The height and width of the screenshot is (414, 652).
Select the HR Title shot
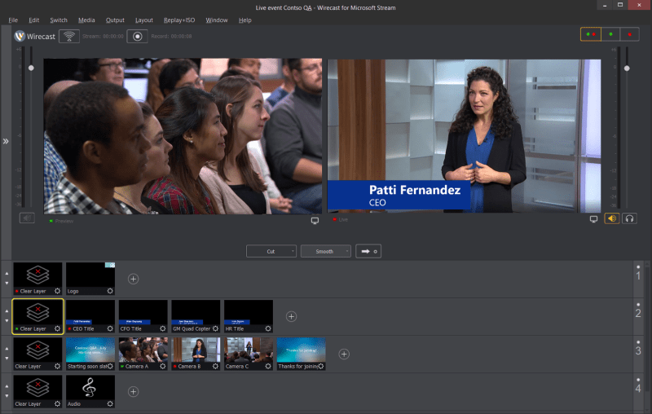pyautogui.click(x=249, y=316)
